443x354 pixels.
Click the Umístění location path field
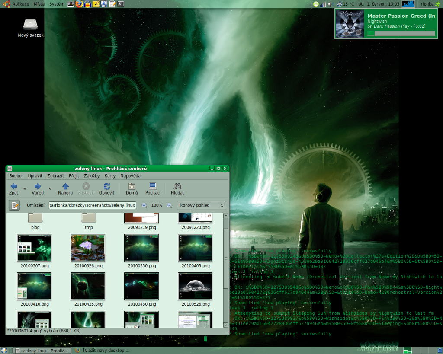(93, 205)
